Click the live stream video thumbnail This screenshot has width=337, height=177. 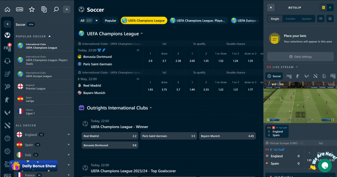click(300, 102)
